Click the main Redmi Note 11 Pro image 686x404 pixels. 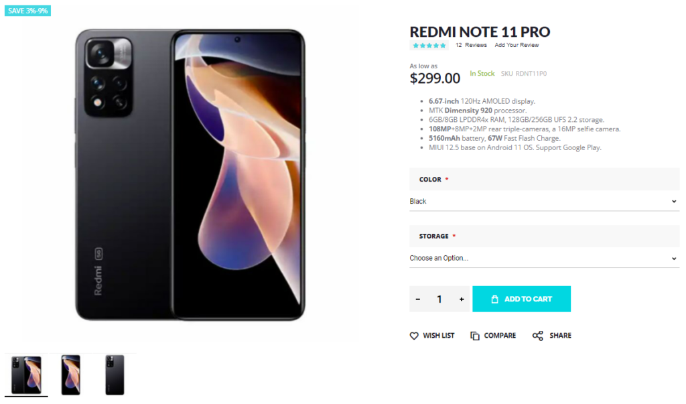tap(190, 175)
